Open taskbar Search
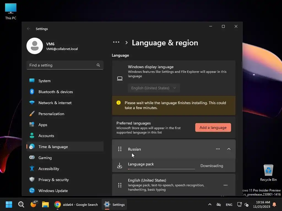 21,204
